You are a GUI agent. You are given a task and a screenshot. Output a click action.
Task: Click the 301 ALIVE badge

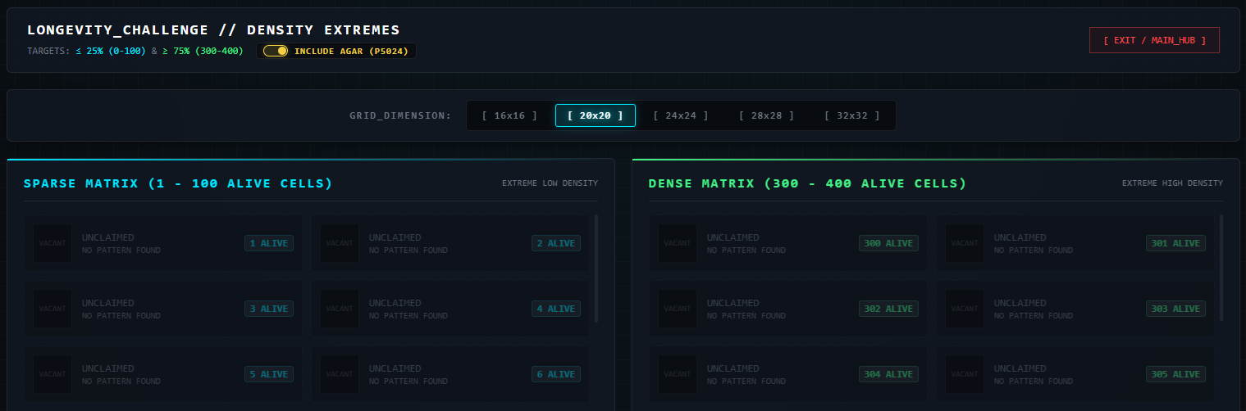pyautogui.click(x=1175, y=243)
